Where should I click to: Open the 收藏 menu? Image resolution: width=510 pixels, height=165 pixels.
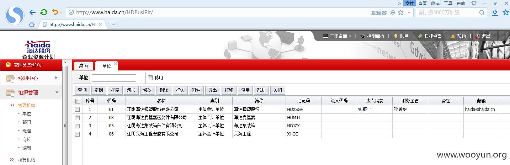pyautogui.click(x=435, y=3)
